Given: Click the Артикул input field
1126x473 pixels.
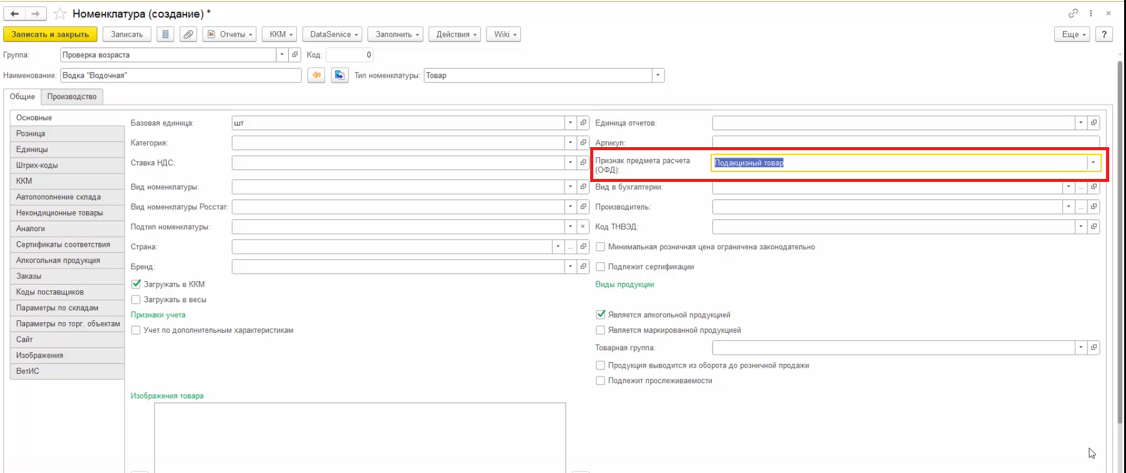Looking at the screenshot, I should pos(905,143).
